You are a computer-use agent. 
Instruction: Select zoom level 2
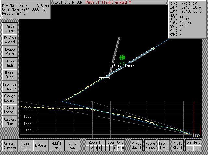[x=92, y=148]
